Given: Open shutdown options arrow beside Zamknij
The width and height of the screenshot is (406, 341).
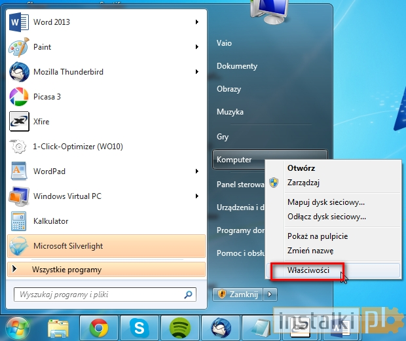Looking at the screenshot, I should point(272,295).
